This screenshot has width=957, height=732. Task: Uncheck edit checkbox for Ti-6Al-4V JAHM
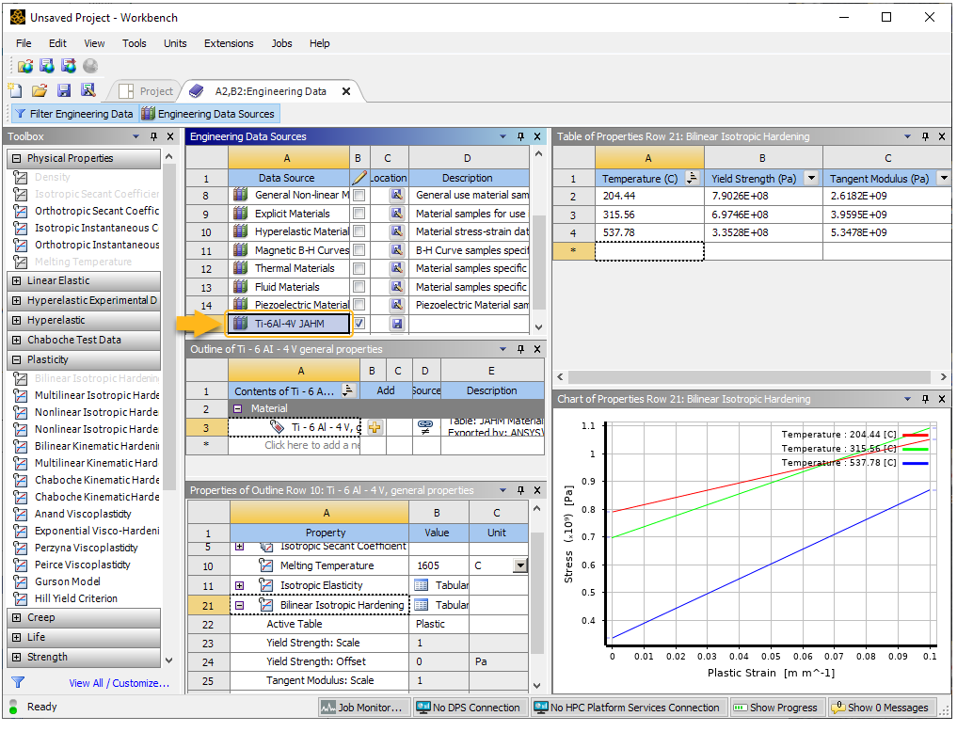[359, 324]
